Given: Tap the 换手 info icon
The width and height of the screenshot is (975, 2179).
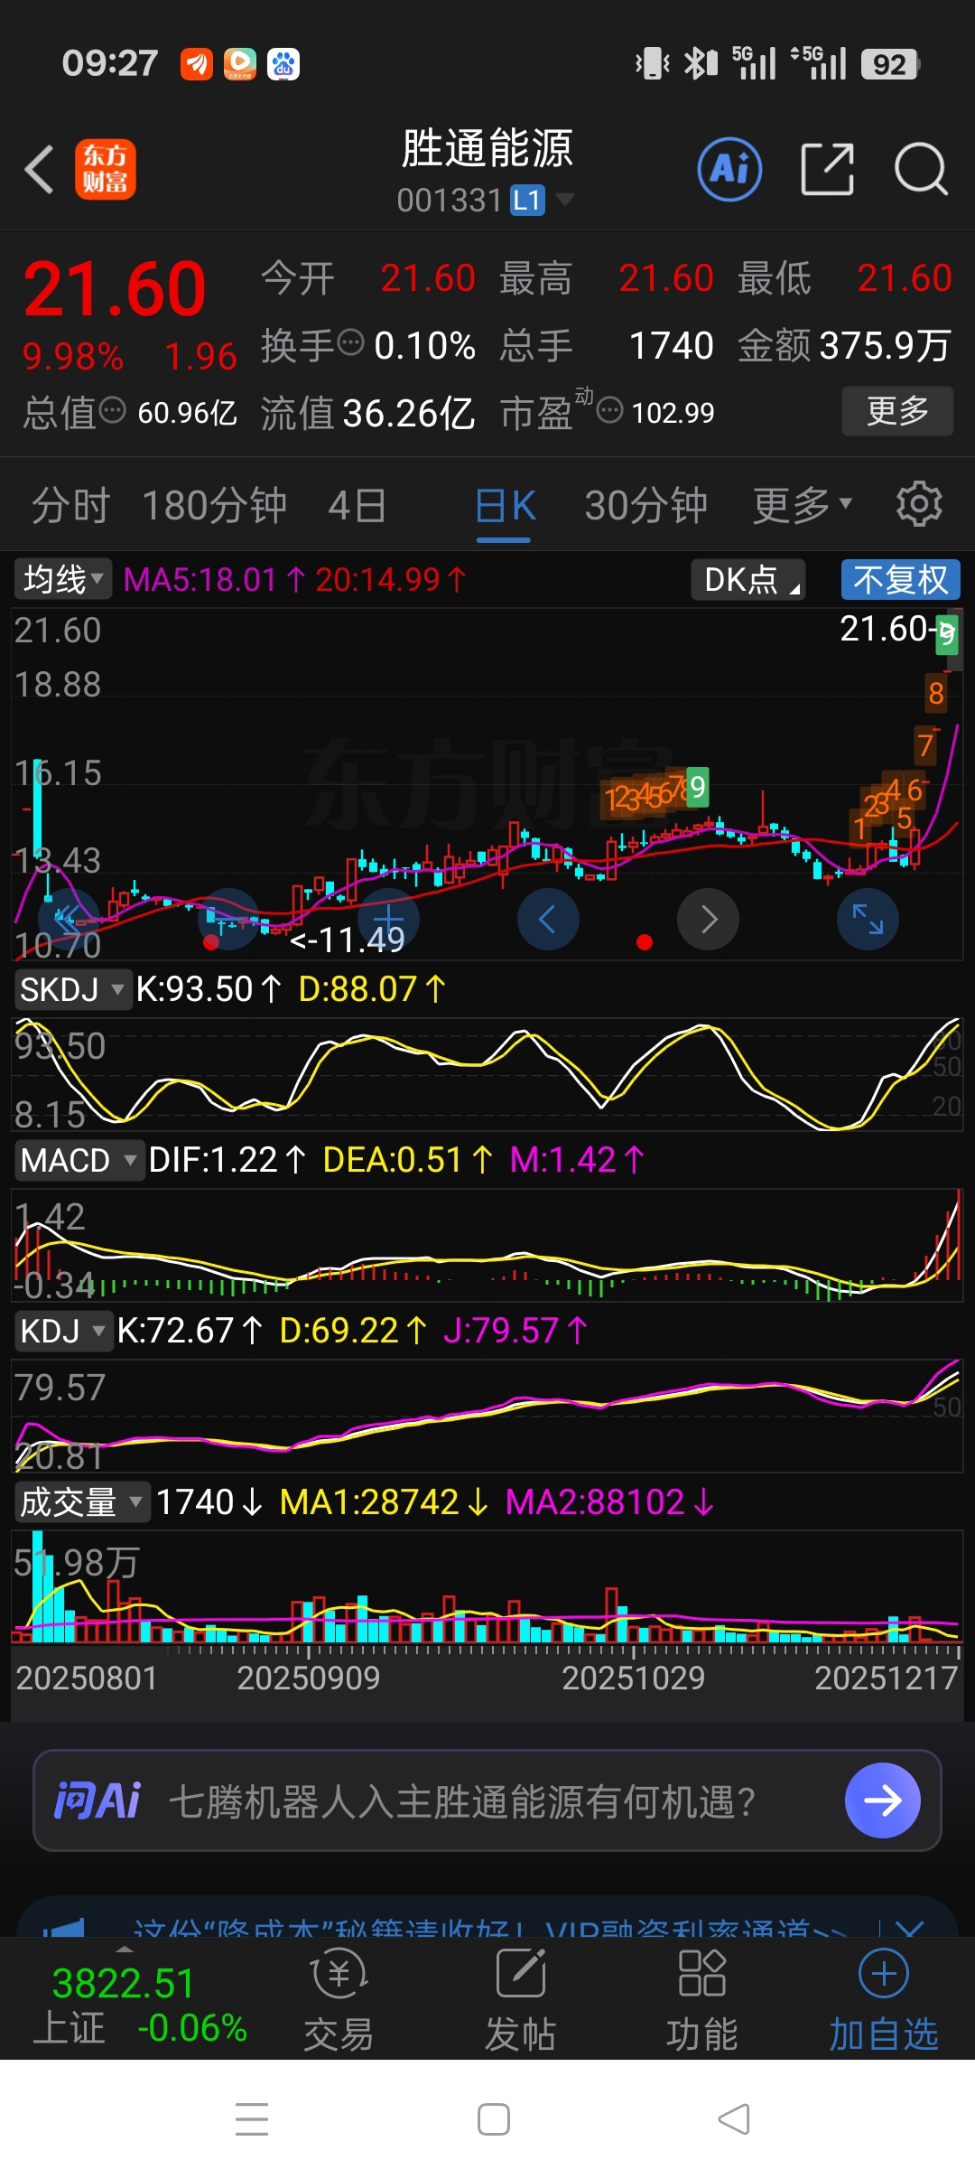Looking at the screenshot, I should [350, 342].
